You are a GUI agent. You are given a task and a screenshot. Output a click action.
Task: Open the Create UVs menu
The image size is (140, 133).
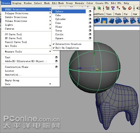click(102, 3)
